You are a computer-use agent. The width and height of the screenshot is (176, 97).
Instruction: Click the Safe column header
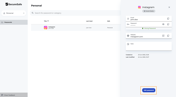[108, 21]
